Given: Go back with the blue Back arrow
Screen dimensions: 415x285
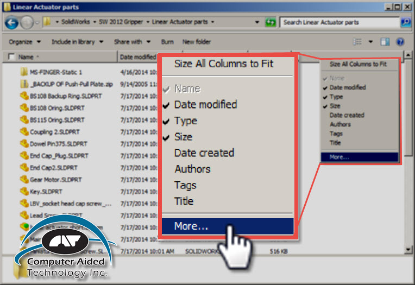Looking at the screenshot, I should [12, 22].
